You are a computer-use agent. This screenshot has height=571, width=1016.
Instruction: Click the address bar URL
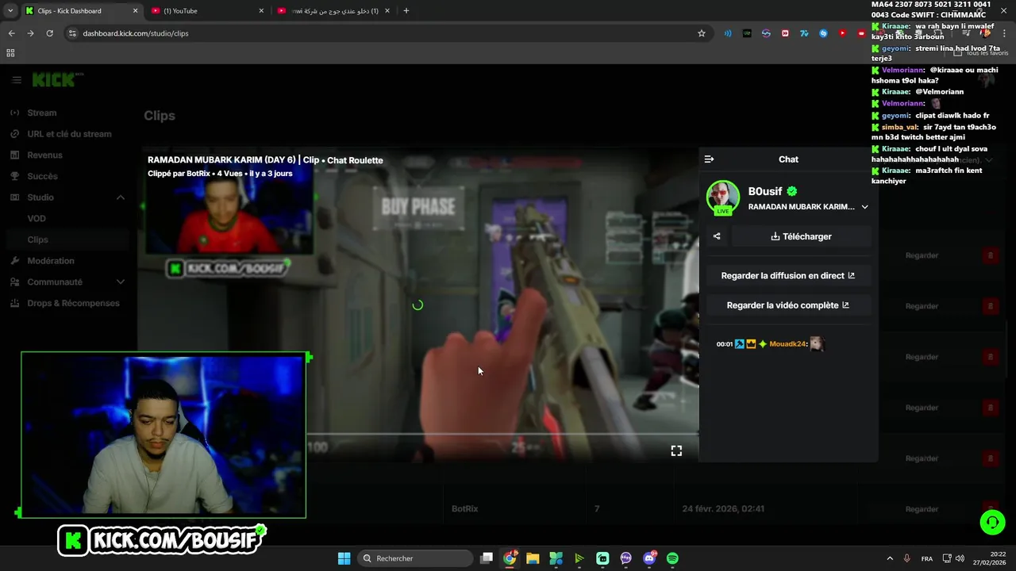click(136, 33)
